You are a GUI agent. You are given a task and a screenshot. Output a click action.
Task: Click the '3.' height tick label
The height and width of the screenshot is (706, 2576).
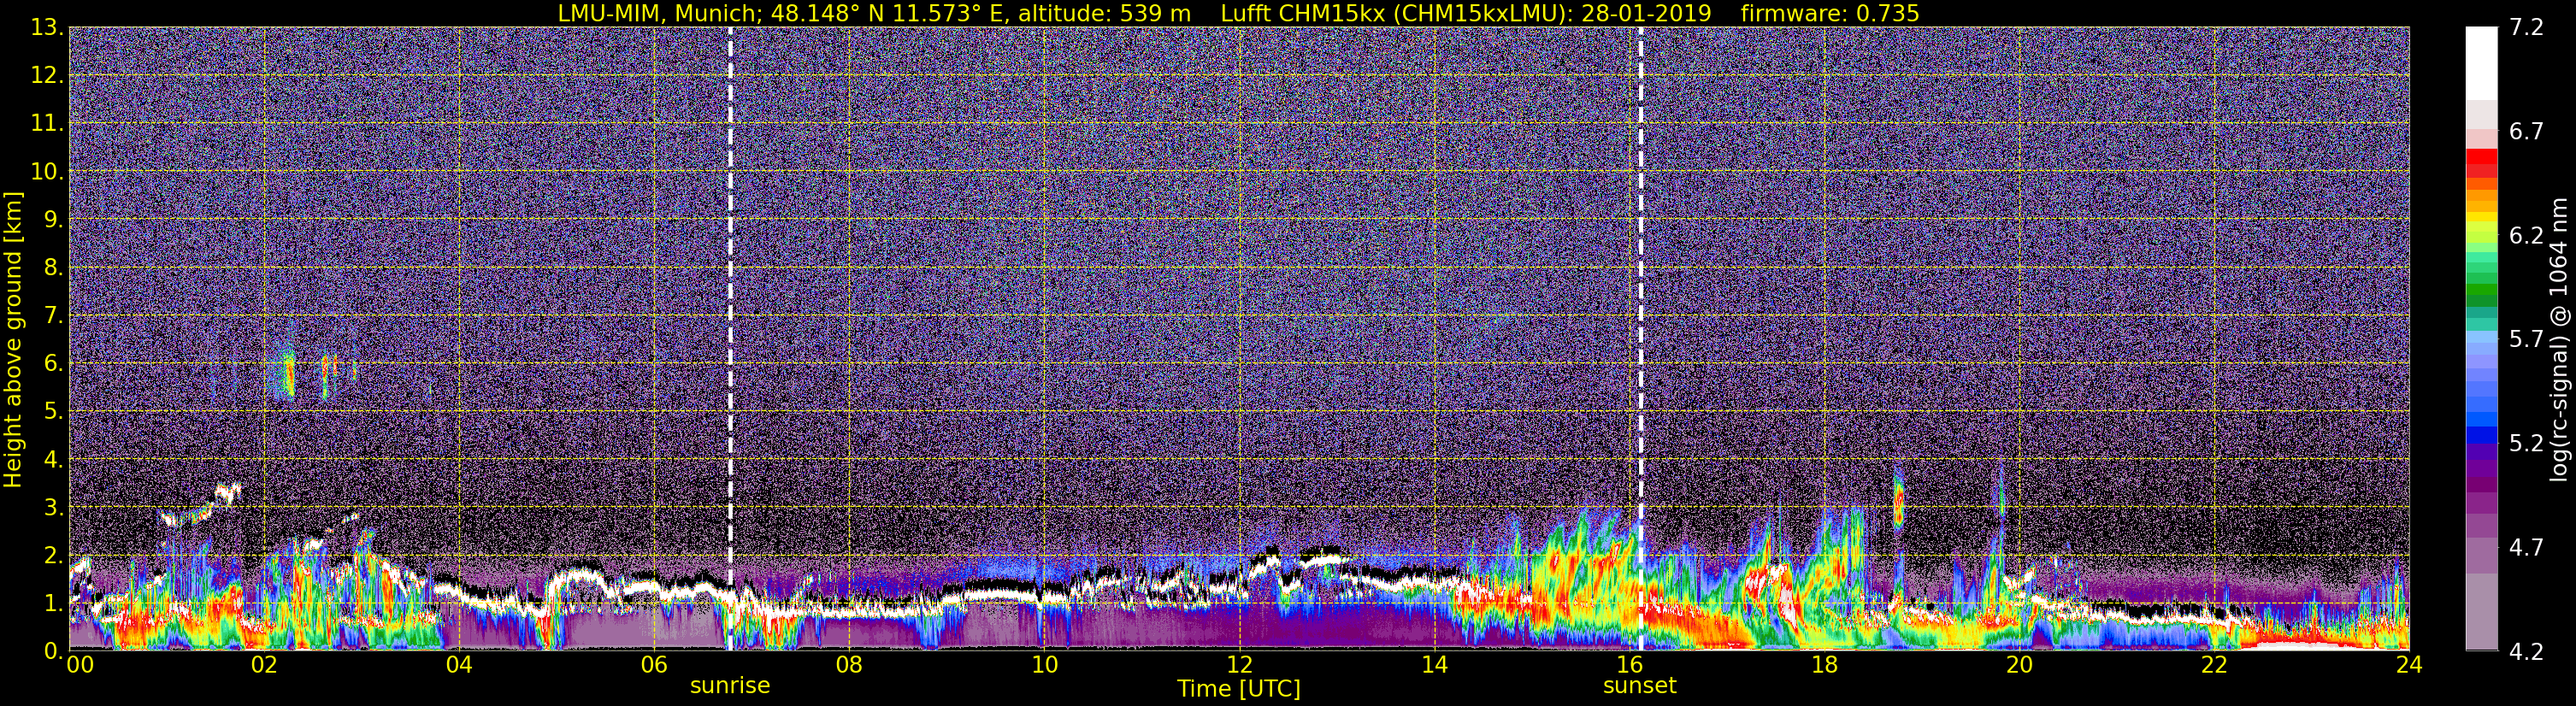pyautogui.click(x=53, y=507)
